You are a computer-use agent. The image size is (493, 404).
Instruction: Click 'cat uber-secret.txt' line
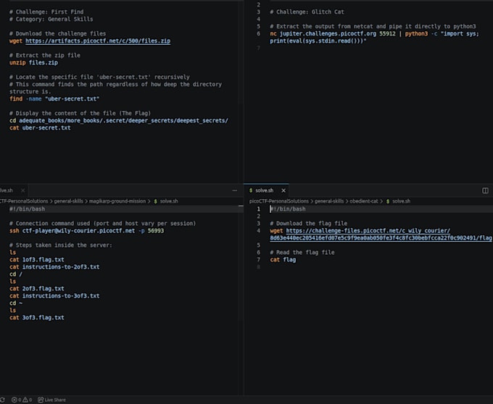click(x=40, y=127)
